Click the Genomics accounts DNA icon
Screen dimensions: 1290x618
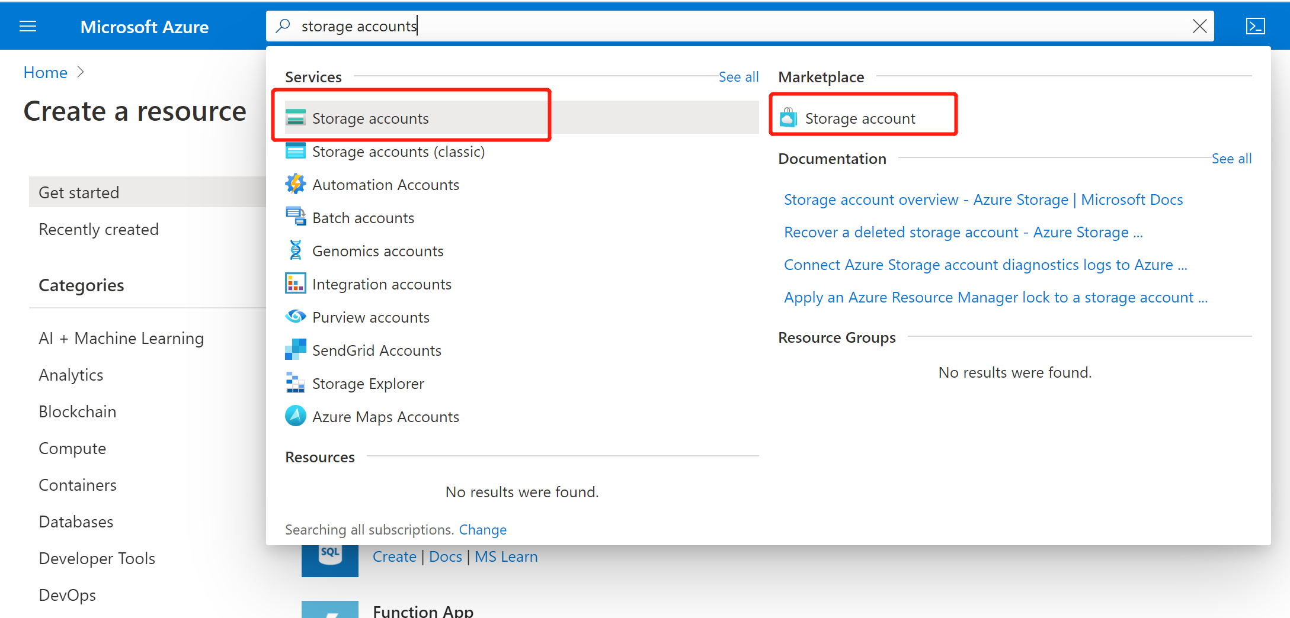pos(295,250)
